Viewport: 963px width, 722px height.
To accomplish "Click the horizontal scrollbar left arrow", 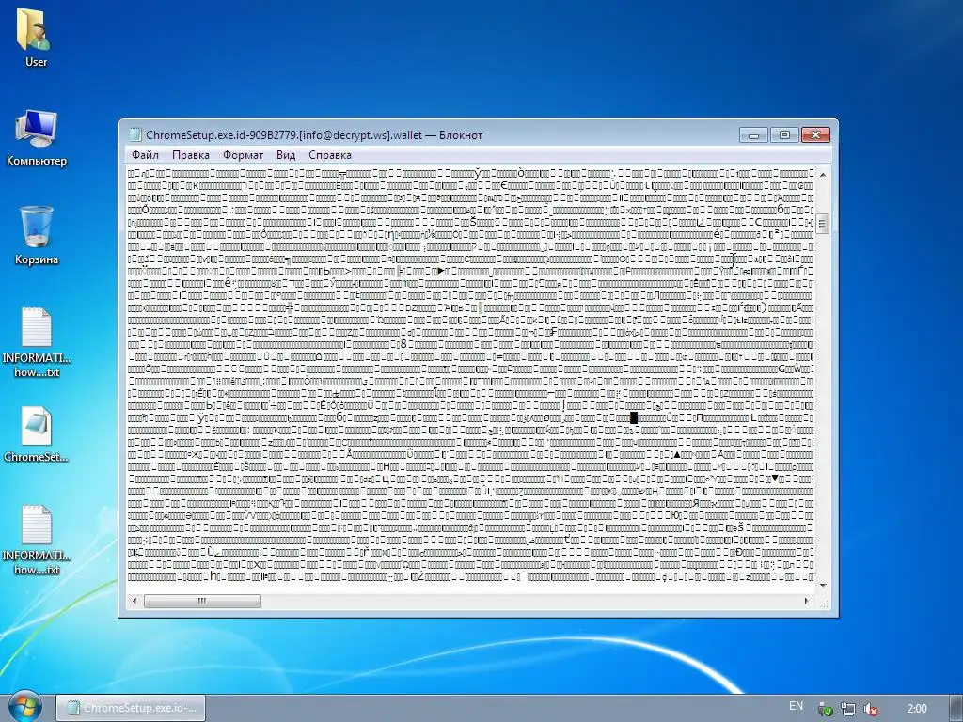I will [134, 601].
